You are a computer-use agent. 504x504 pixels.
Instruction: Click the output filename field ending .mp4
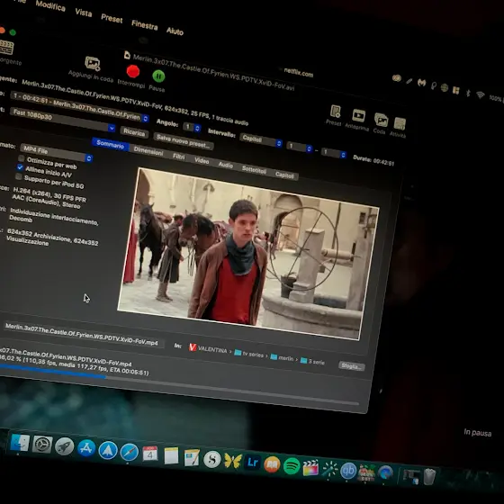point(84,335)
